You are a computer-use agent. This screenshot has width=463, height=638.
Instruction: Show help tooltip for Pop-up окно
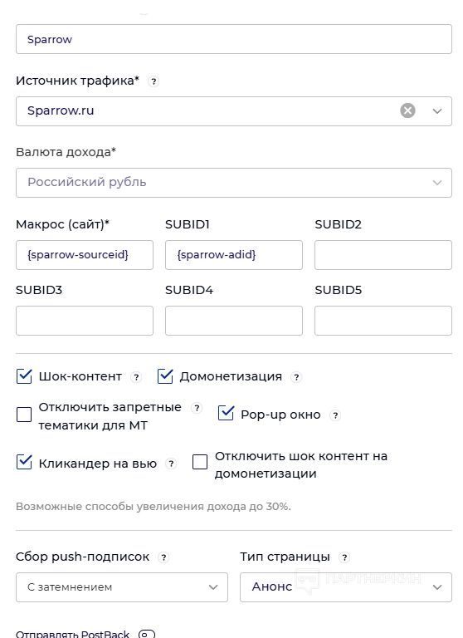pyautogui.click(x=335, y=415)
